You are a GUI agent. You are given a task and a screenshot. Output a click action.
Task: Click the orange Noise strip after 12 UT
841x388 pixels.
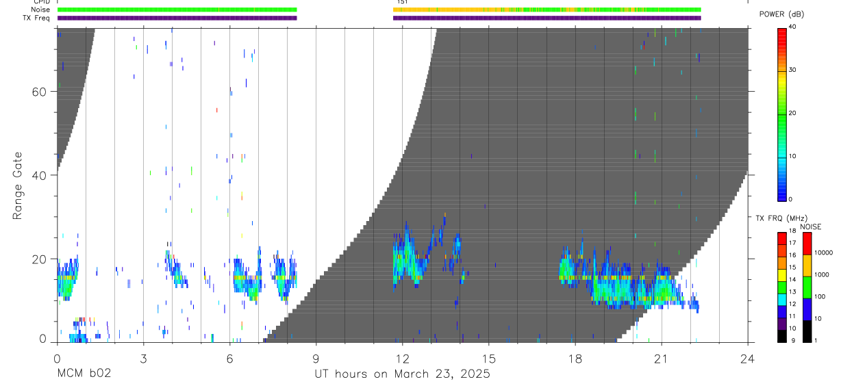pos(547,10)
